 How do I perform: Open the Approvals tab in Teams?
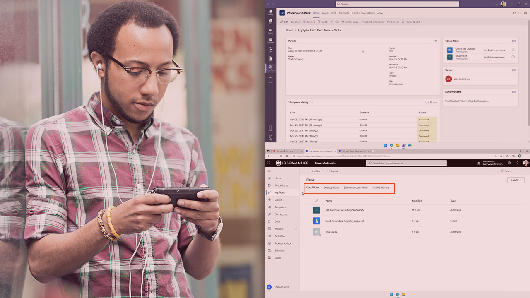(344, 13)
